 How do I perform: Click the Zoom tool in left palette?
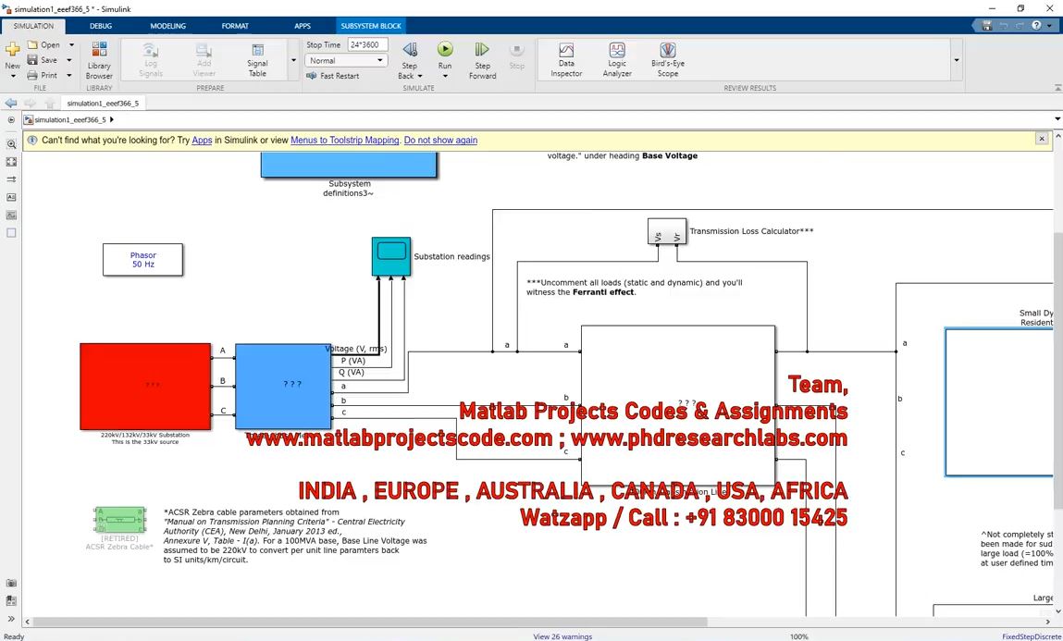click(11, 144)
